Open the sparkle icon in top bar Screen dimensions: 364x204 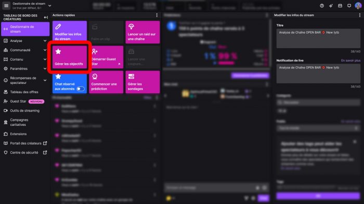click(331, 6)
